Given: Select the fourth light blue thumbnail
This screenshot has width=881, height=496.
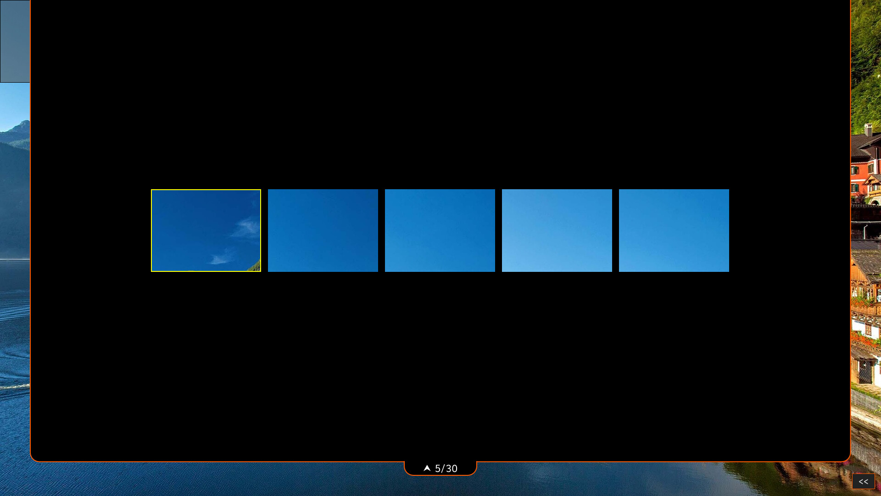Looking at the screenshot, I should [x=557, y=230].
